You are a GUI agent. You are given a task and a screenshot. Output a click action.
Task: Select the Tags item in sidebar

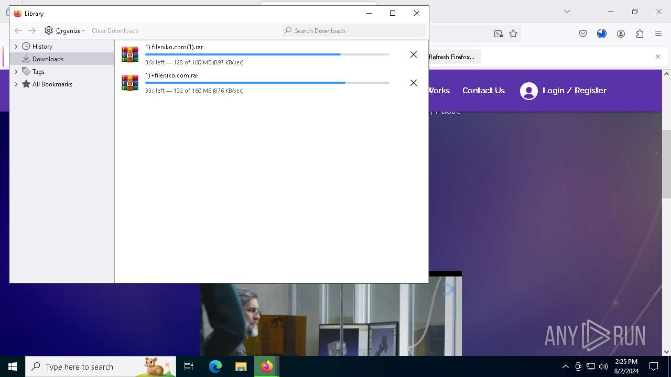pyautogui.click(x=38, y=71)
